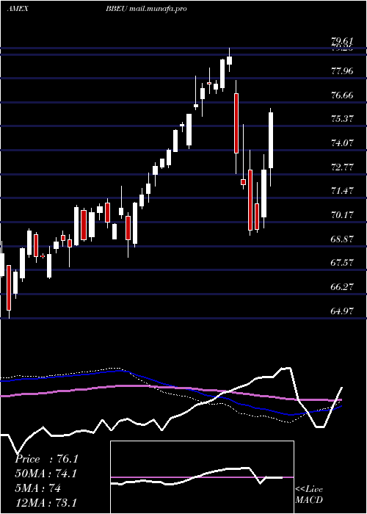This screenshot has width=367, height=514.
Task: Click the <<Live MACD label
Action: [309, 494]
